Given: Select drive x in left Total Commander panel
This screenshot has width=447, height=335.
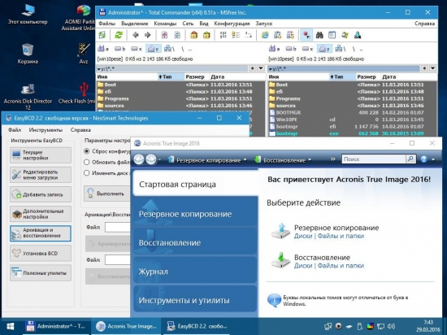Looking at the screenshot, I should [x=137, y=49].
